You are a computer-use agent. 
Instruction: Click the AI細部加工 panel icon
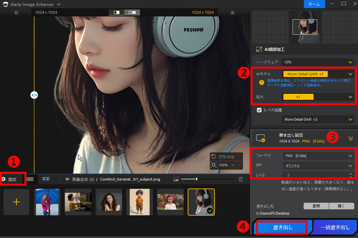pos(259,49)
